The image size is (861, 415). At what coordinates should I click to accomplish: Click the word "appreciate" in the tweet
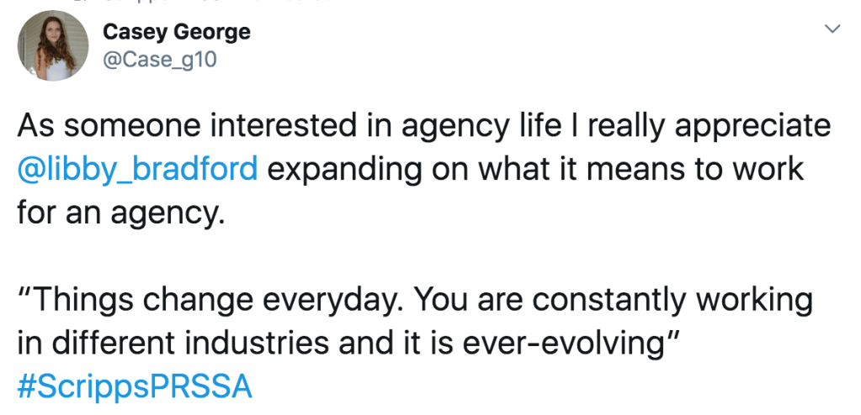click(752, 126)
